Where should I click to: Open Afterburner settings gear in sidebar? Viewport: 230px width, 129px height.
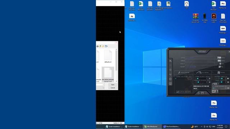coord(170,79)
